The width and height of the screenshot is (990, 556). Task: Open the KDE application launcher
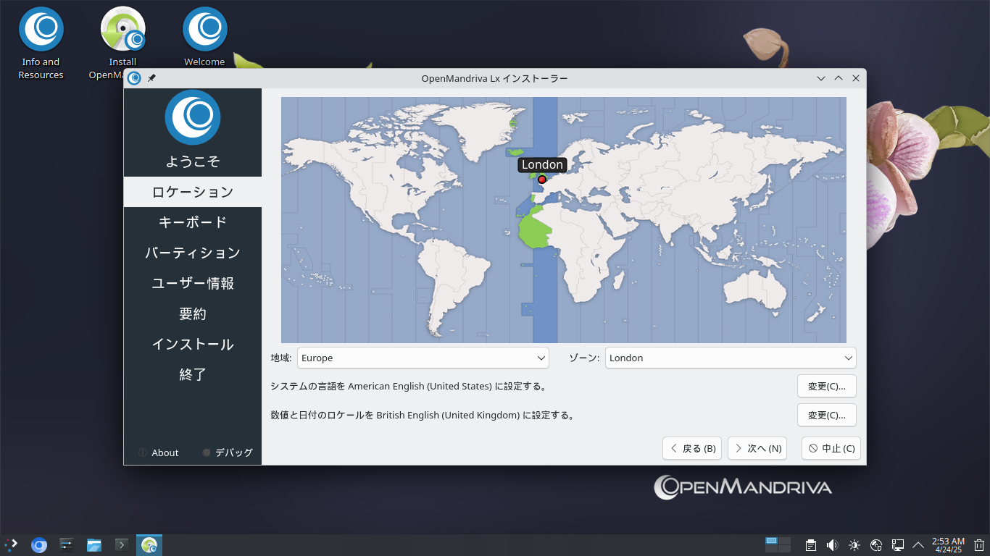(x=12, y=544)
